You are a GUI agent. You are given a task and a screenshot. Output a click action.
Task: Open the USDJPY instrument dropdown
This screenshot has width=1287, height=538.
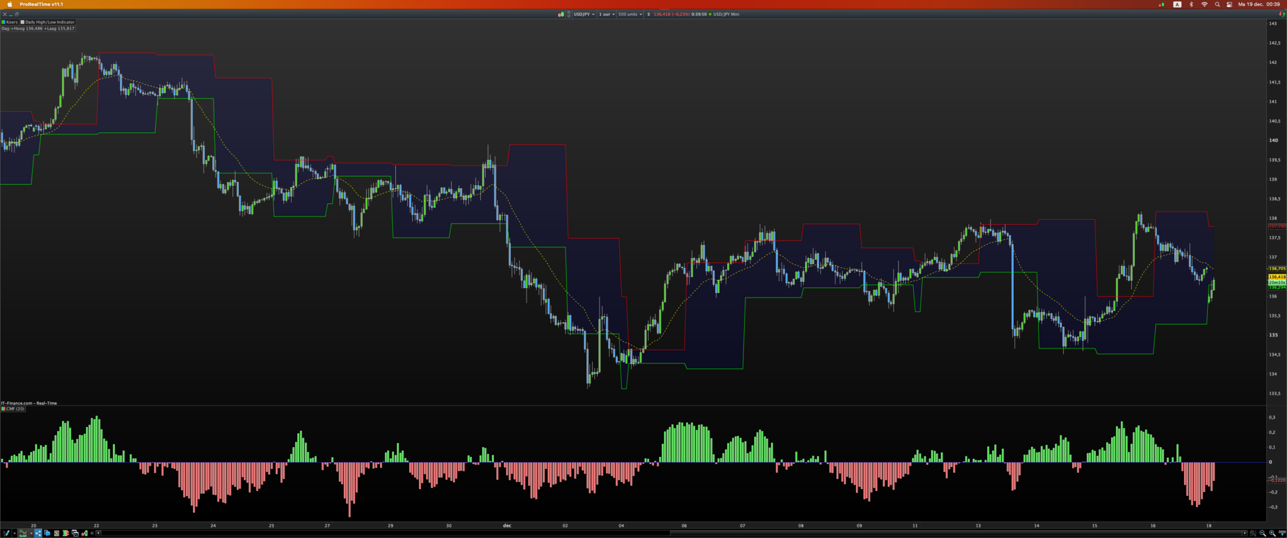tap(584, 14)
